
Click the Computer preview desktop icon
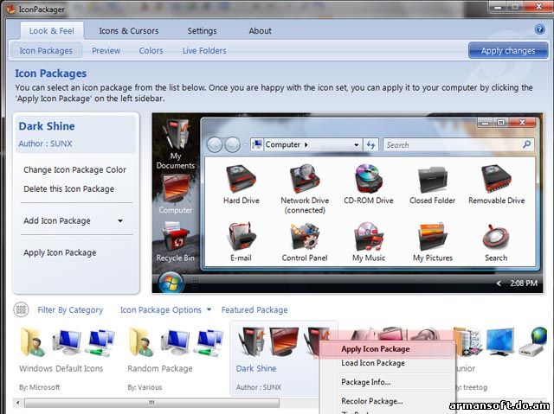click(176, 188)
